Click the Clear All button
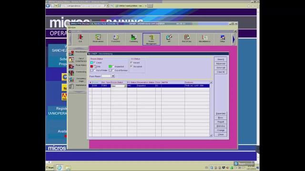 pos(221,72)
